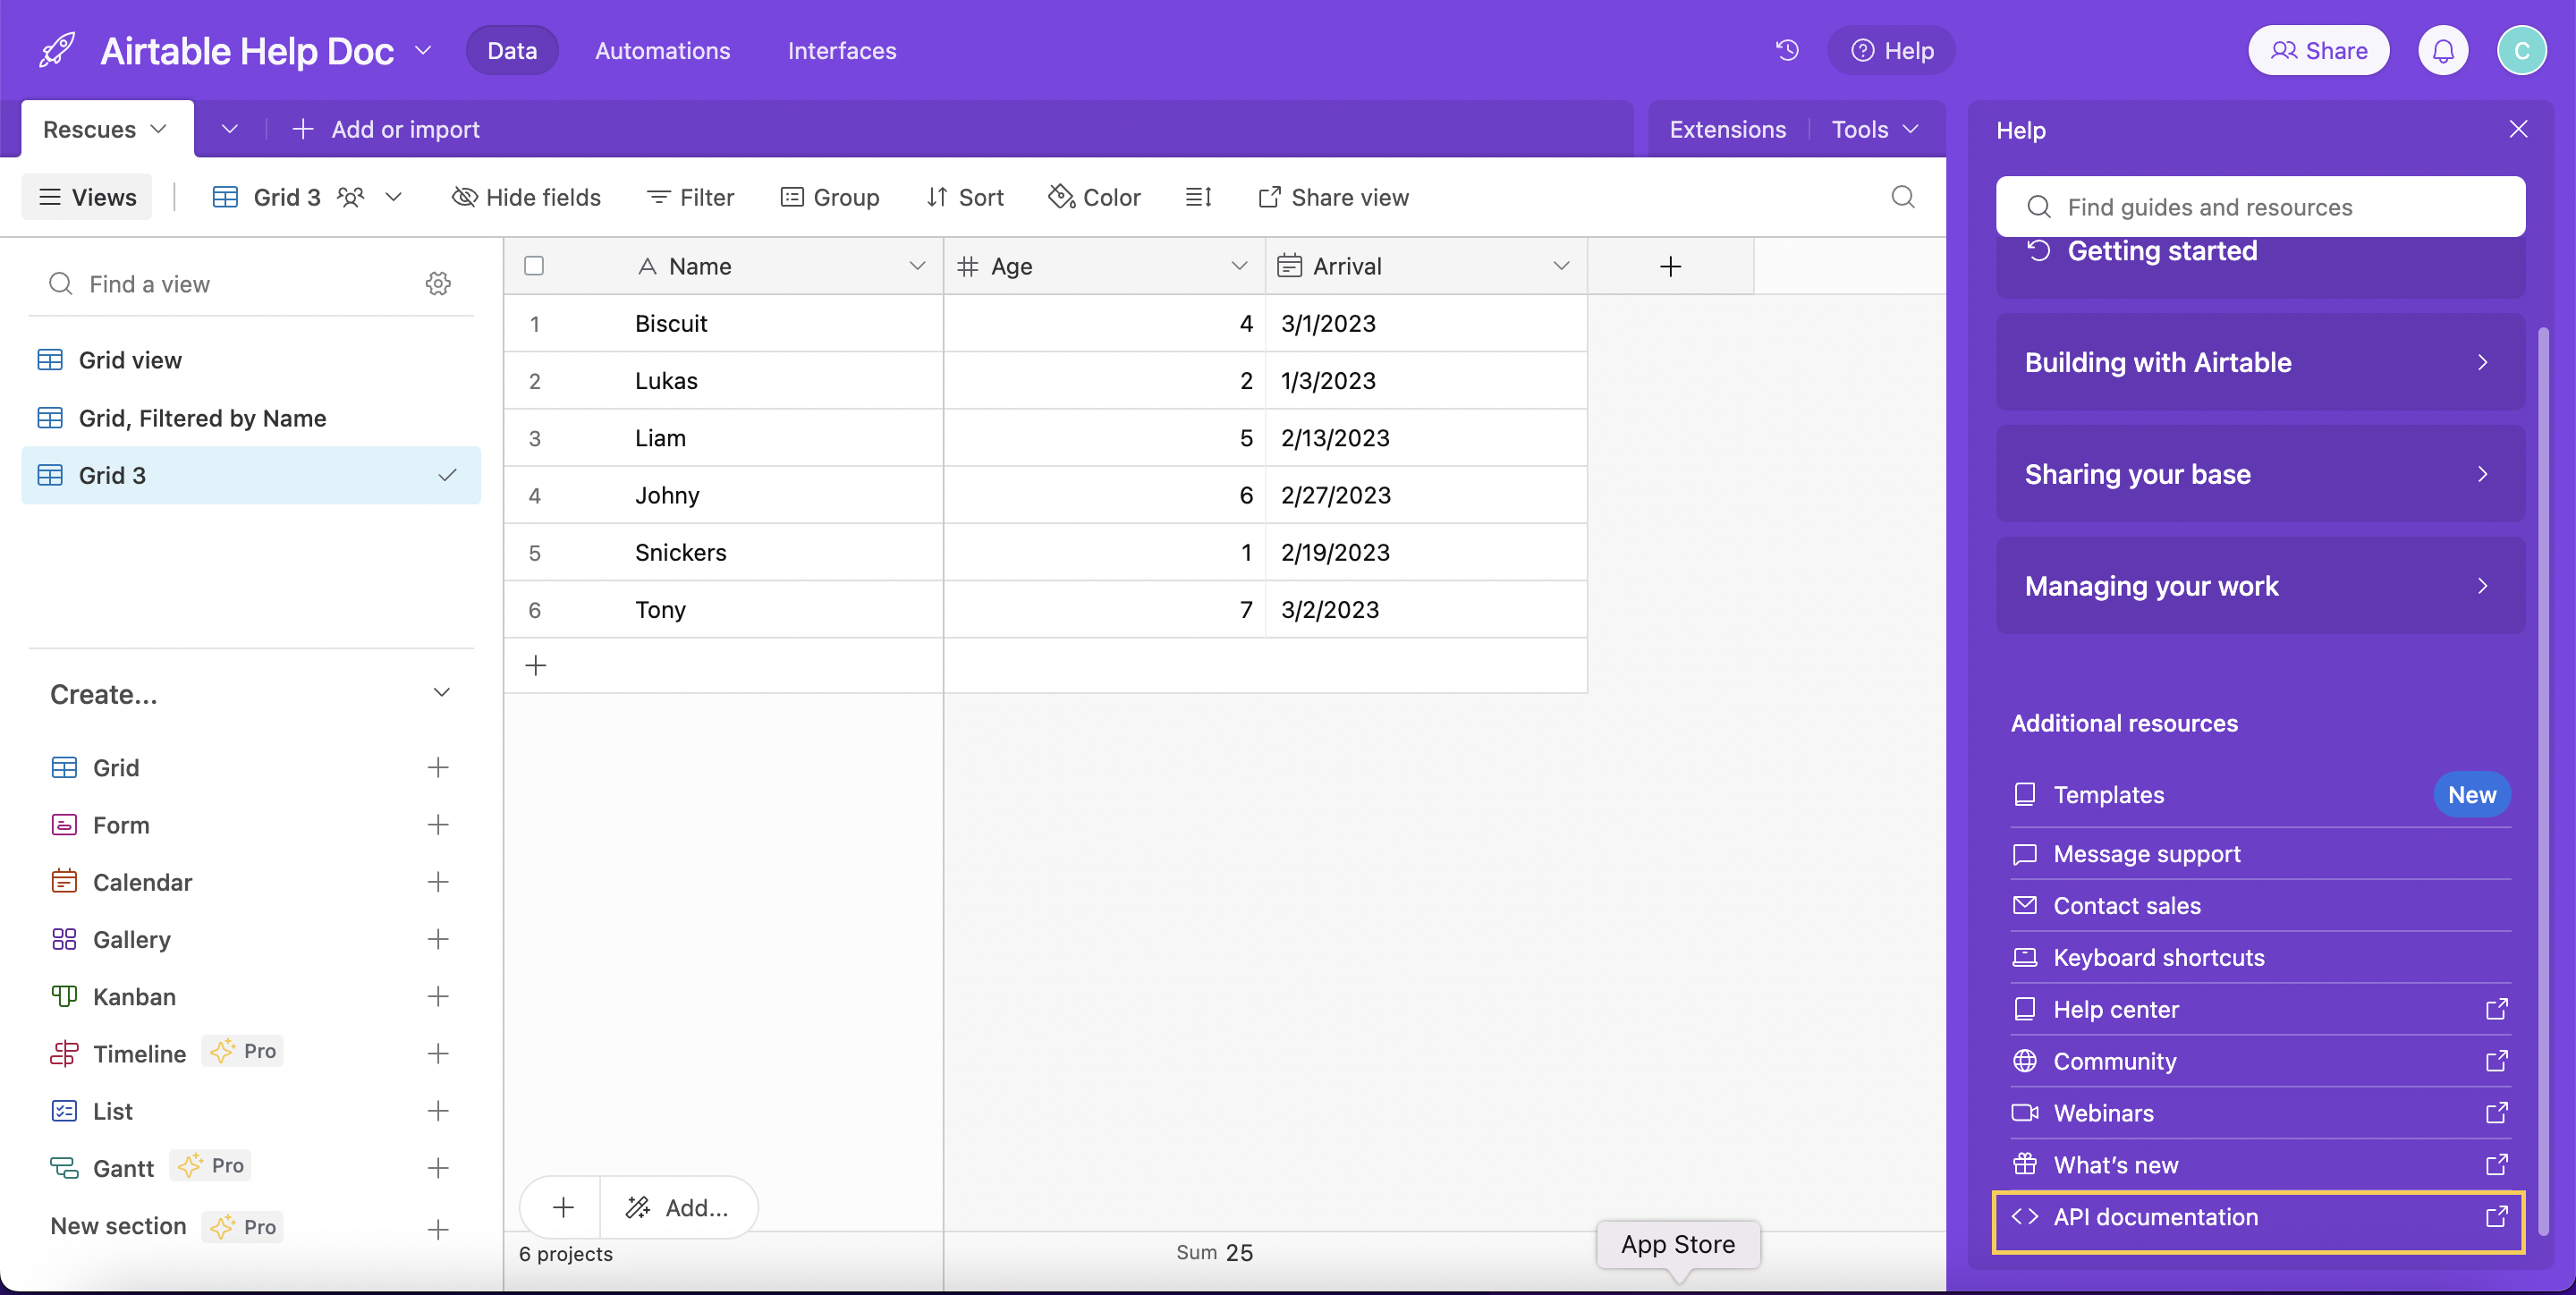Click the plus next to Gantt
This screenshot has width=2576, height=1295.
coord(438,1167)
